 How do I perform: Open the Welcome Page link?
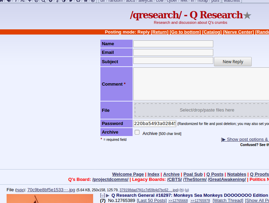pyautogui.click(x=128, y=174)
